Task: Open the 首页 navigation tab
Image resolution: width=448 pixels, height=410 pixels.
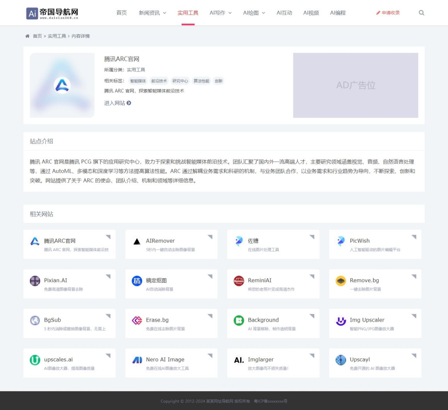Action: (121, 13)
